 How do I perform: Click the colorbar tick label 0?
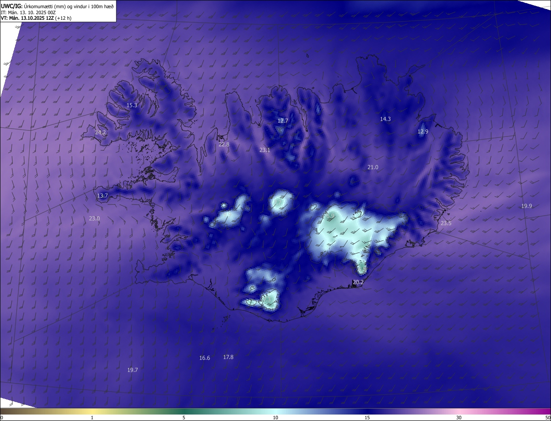(x=2, y=418)
